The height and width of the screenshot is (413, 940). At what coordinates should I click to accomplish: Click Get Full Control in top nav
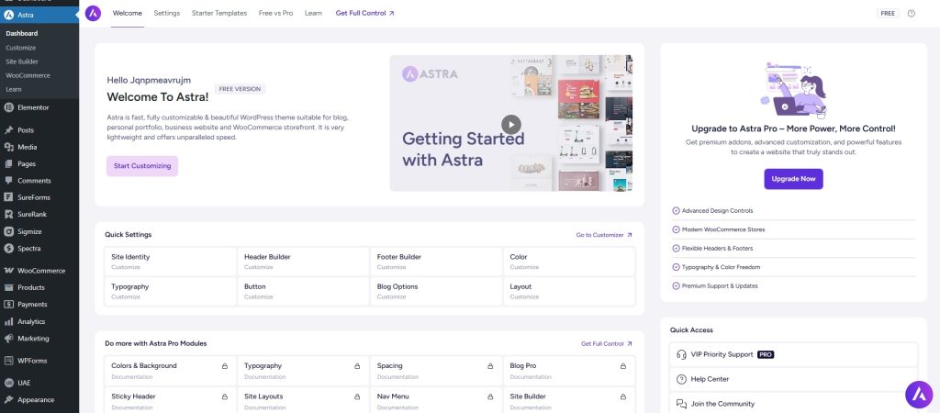pyautogui.click(x=365, y=13)
